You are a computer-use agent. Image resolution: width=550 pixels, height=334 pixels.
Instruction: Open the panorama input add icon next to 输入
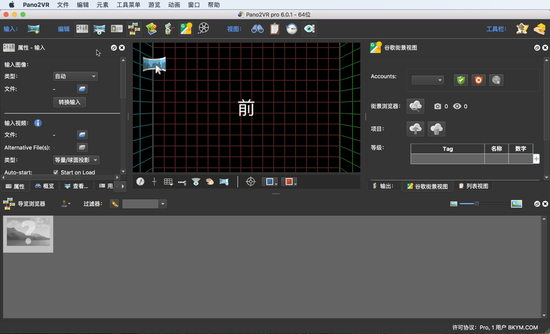(x=33, y=29)
